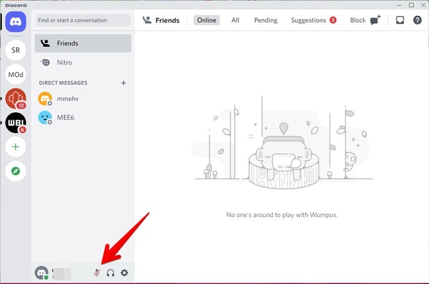This screenshot has width=429, height=284.
Task: Unmute the microphone
Action: 97,273
